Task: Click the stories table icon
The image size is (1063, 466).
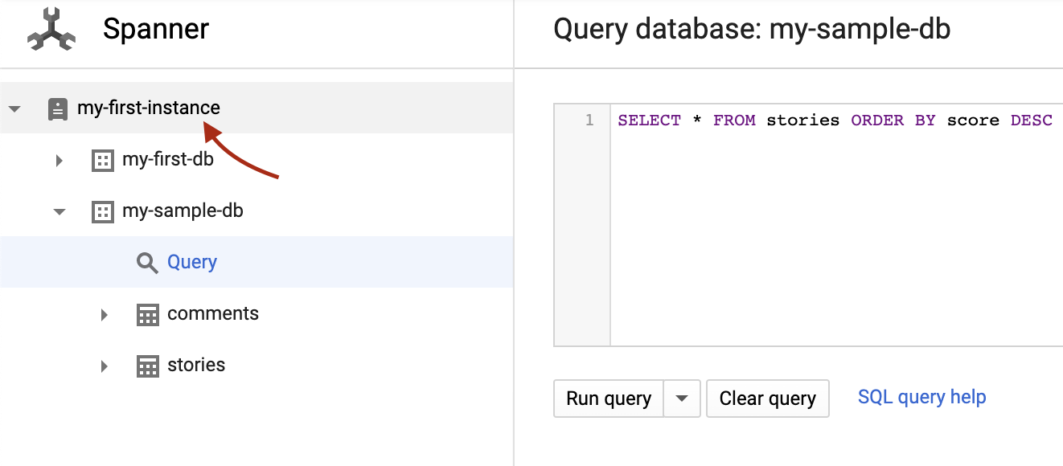Action: click(147, 366)
